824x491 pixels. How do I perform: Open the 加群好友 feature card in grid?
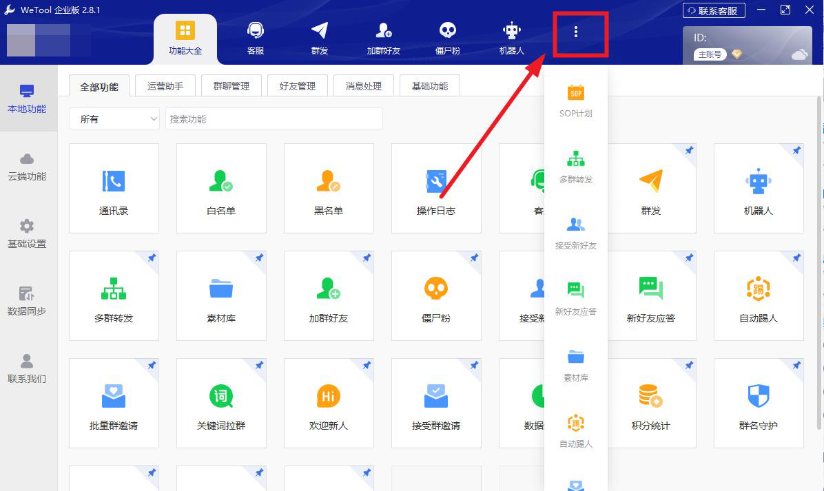(x=329, y=295)
